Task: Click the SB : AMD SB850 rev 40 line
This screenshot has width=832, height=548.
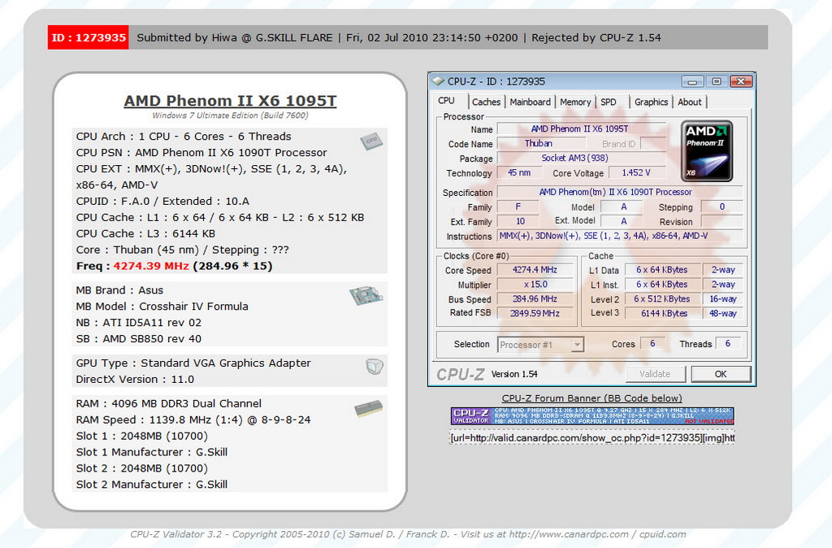Action: coord(138,339)
